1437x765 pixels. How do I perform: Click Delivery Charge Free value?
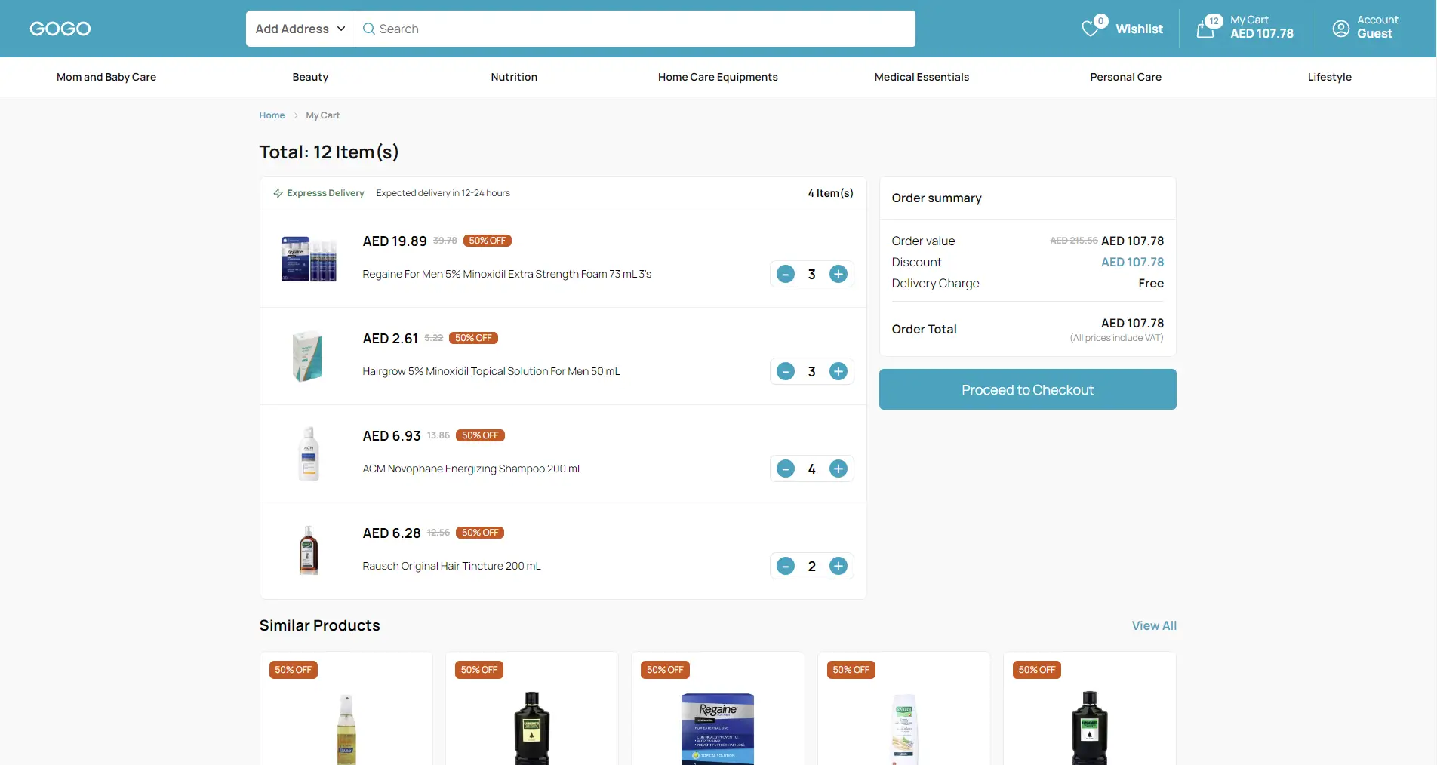coord(1151,283)
